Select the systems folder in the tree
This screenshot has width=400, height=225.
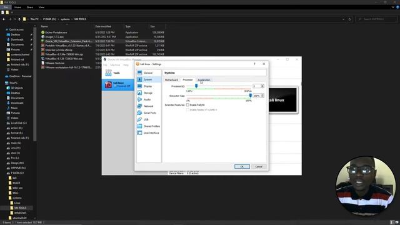(17, 197)
